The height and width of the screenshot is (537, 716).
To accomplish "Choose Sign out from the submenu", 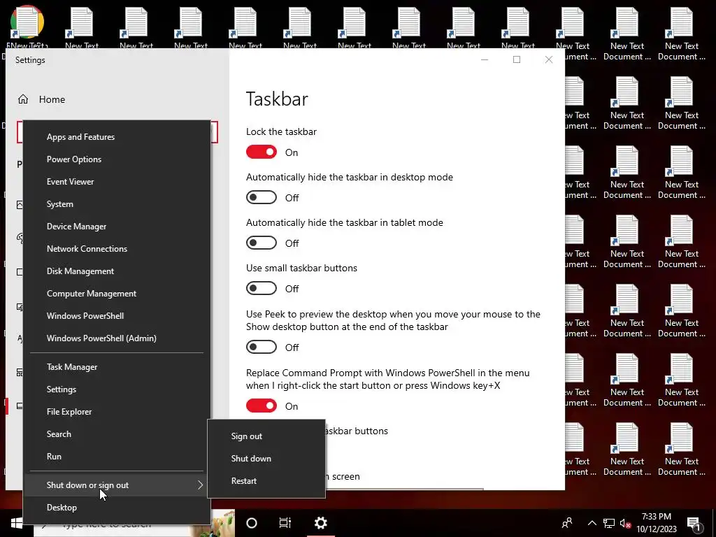I will [x=266, y=436].
